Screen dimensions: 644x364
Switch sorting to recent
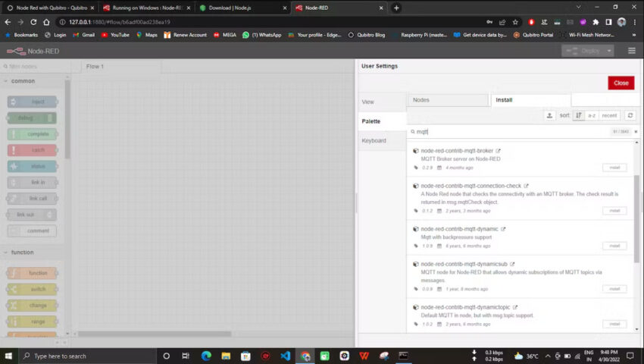coord(609,115)
